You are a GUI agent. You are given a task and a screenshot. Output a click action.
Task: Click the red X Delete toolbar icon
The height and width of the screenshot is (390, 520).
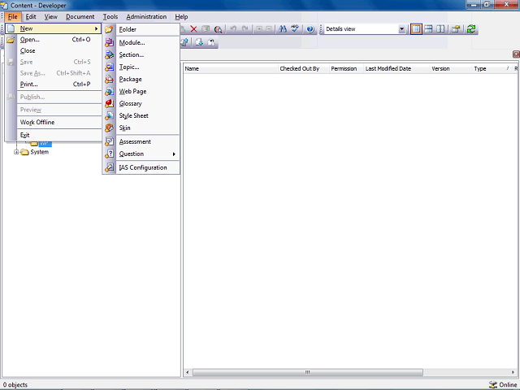point(193,29)
